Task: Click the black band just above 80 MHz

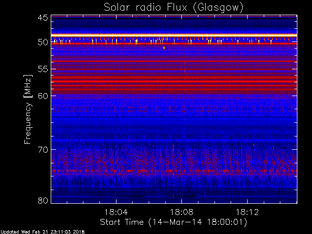Action: click(174, 196)
